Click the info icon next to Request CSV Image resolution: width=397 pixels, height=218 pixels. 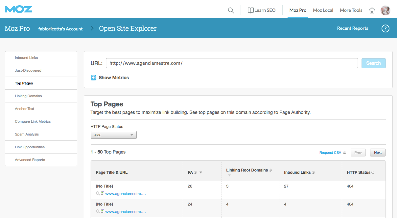coord(344,153)
